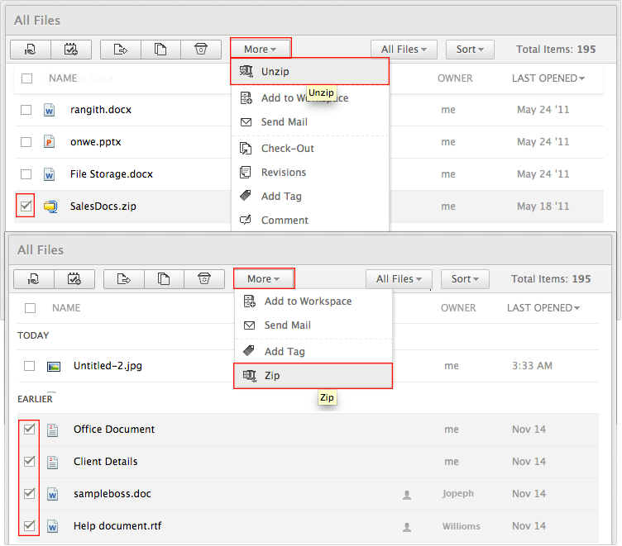Uncheck the SalesDocs.zip checkbox
Image resolution: width=622 pixels, height=546 pixels.
(x=26, y=206)
